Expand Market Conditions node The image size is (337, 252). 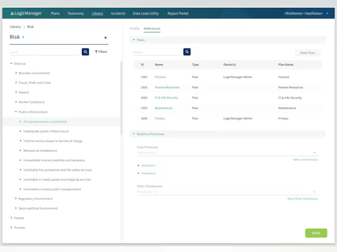pyautogui.click(x=16, y=102)
